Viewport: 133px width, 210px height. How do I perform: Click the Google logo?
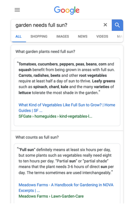pyautogui.click(x=66, y=10)
